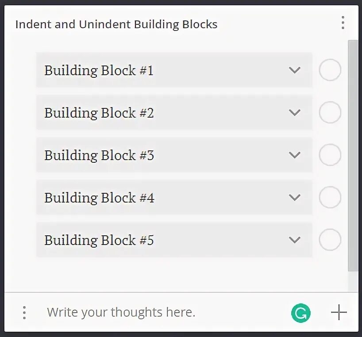Expand the Building Block #3 dropdown arrow
Viewport: 362px width, 337px height.
(294, 155)
